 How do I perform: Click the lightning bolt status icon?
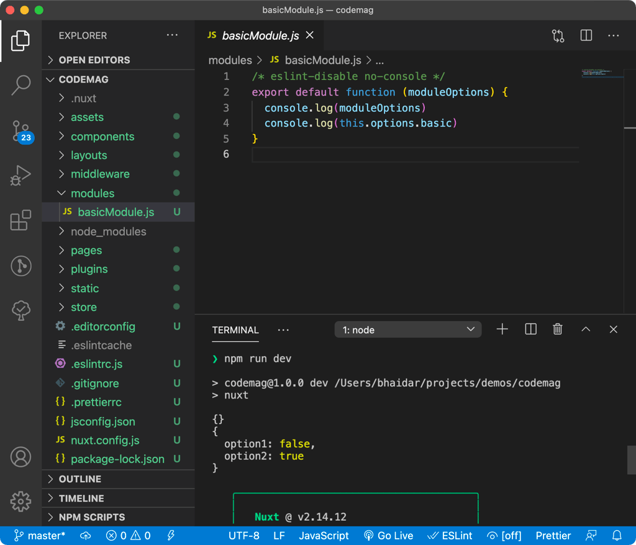tap(171, 536)
